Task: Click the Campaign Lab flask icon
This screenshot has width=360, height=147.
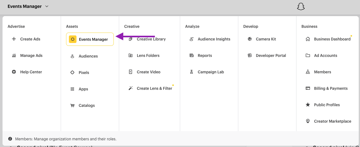Action: (x=192, y=72)
